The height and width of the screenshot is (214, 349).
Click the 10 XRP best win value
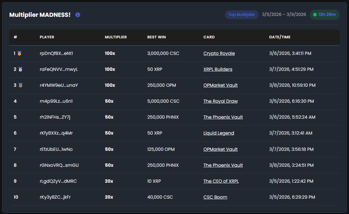[154, 181]
